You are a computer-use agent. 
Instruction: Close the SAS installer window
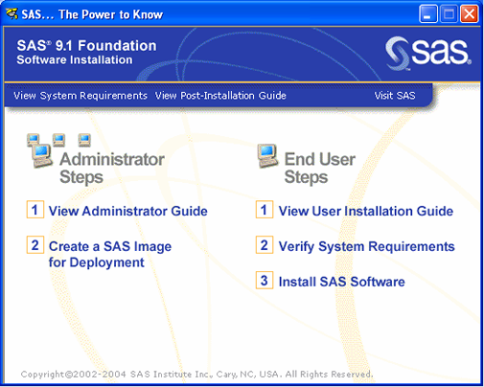469,14
